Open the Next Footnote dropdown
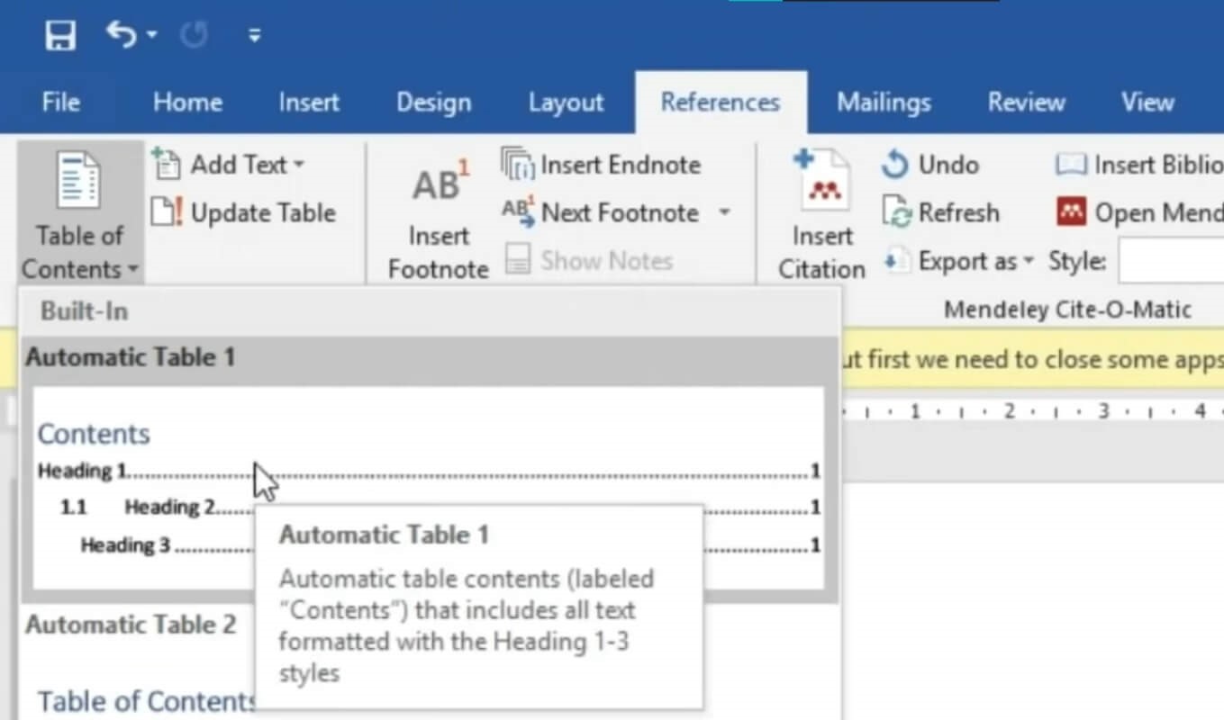Screen dimensions: 1224x720 tap(725, 212)
